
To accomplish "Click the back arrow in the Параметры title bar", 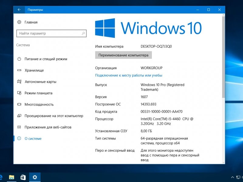I will [19, 10].
